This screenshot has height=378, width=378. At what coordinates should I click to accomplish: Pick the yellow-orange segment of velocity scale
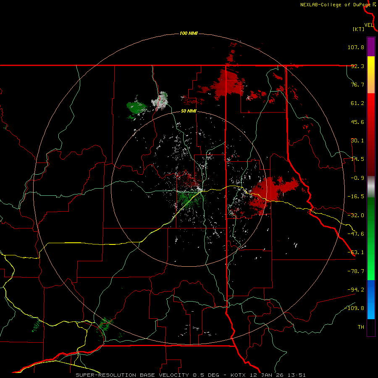pos(371,75)
